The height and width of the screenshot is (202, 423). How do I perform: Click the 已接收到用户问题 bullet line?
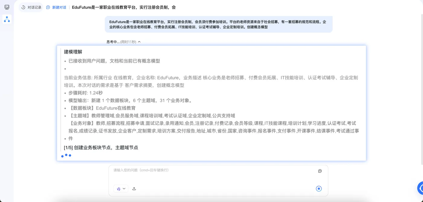pyautogui.click(x=114, y=61)
